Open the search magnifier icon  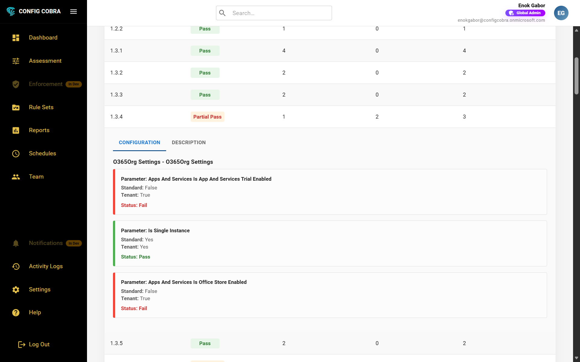coord(222,13)
